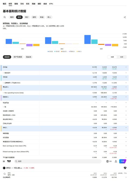The width and height of the screenshot is (130, 183).
Task: Open the ETFs top navigation tab
Action: click(x=51, y=4)
